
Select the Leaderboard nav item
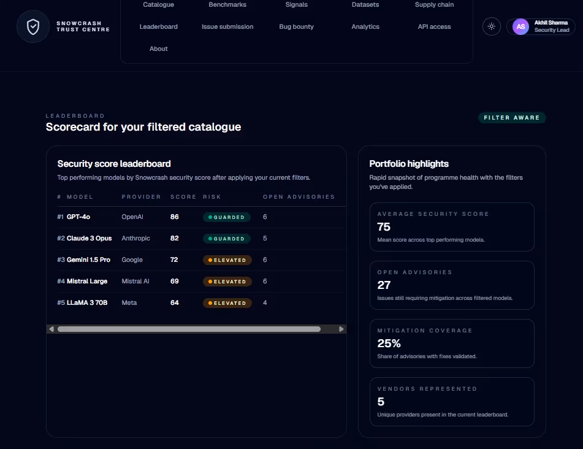pos(158,27)
